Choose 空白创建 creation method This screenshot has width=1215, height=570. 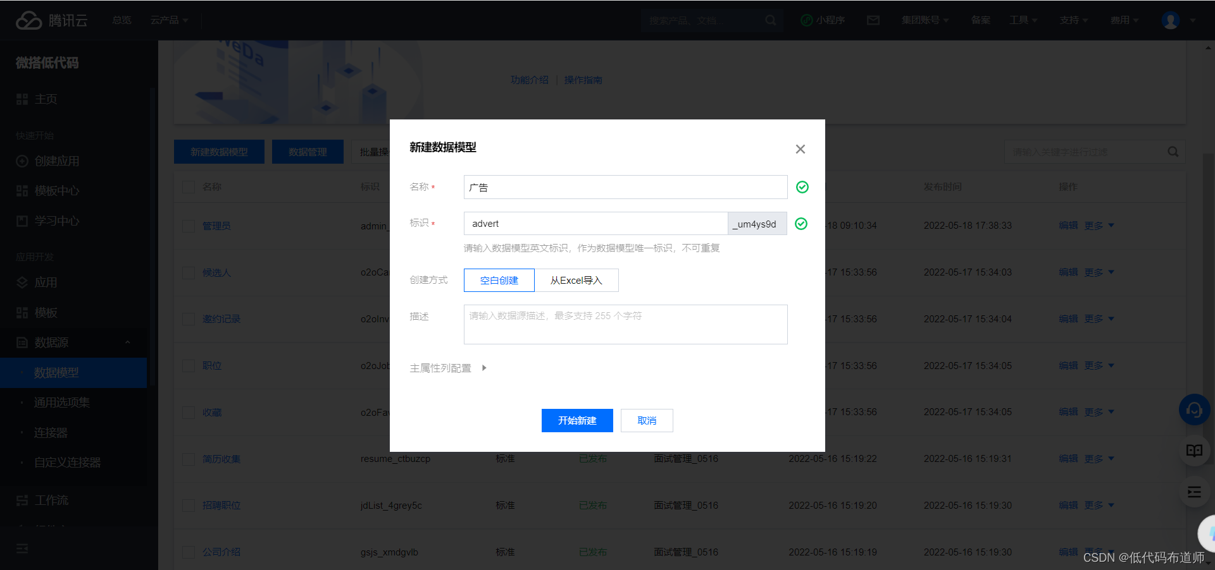point(499,280)
